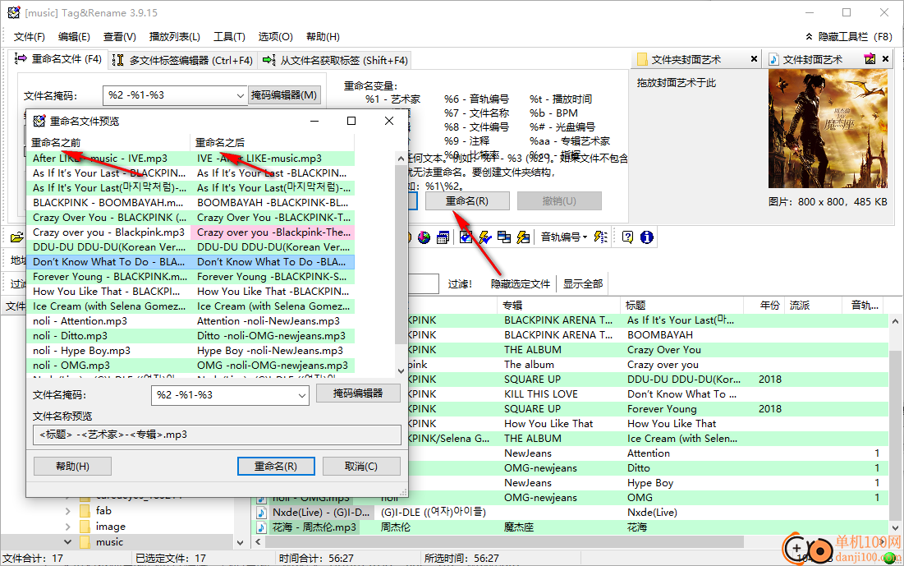Click the lightning bolt with checkmark icon
The height and width of the screenshot is (566, 904).
485,237
